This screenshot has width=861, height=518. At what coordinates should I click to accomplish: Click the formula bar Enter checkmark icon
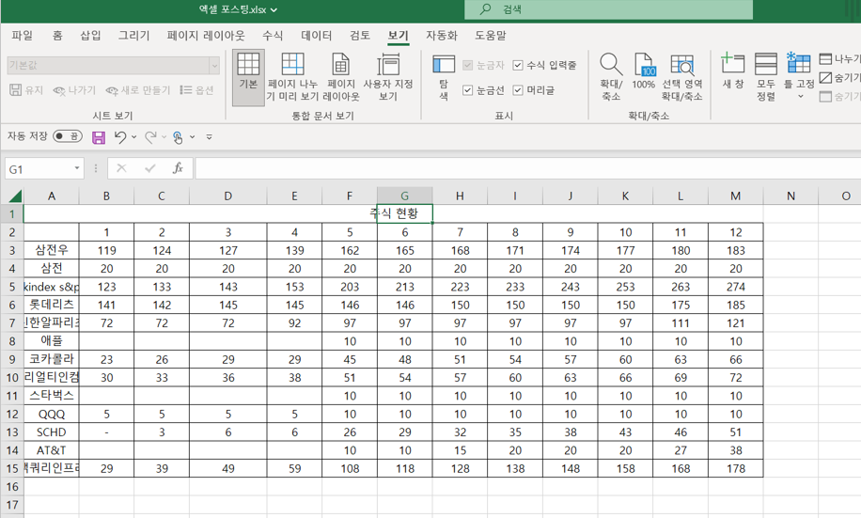149,168
